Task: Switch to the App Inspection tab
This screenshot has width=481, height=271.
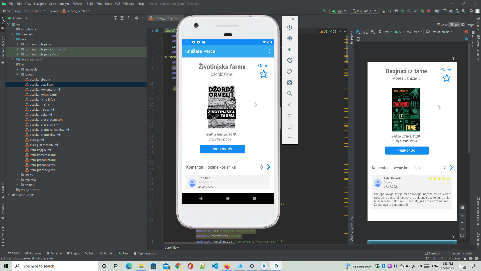Action: [145, 253]
